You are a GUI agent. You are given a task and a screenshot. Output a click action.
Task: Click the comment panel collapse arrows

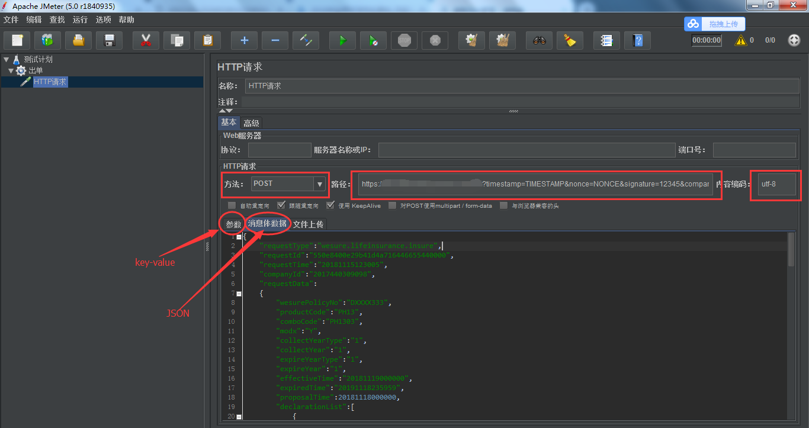click(226, 111)
